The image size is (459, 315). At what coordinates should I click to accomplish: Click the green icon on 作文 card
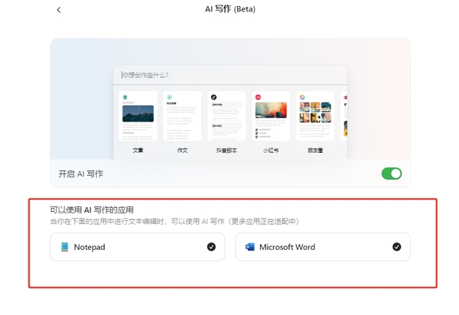click(170, 97)
